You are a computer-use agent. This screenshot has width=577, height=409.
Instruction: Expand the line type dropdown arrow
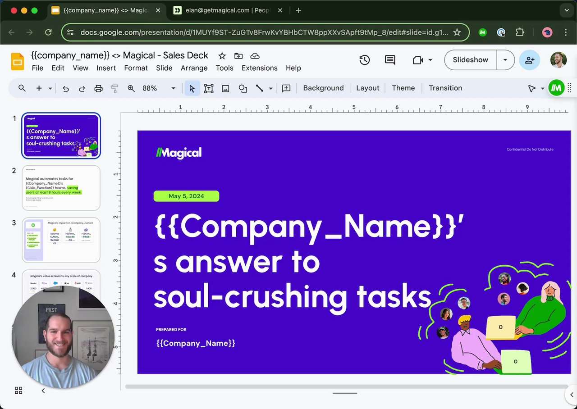[270, 88]
